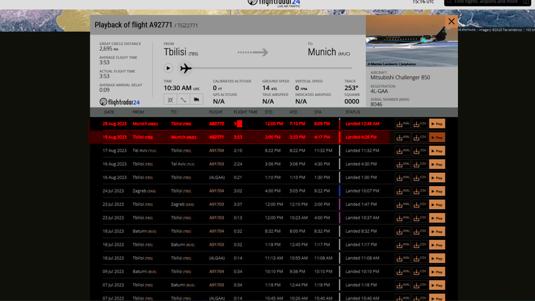535x301 pixels.
Task: Download KML for 07 Jul Tbilisi-Batumi flight
Action: (x=403, y=285)
